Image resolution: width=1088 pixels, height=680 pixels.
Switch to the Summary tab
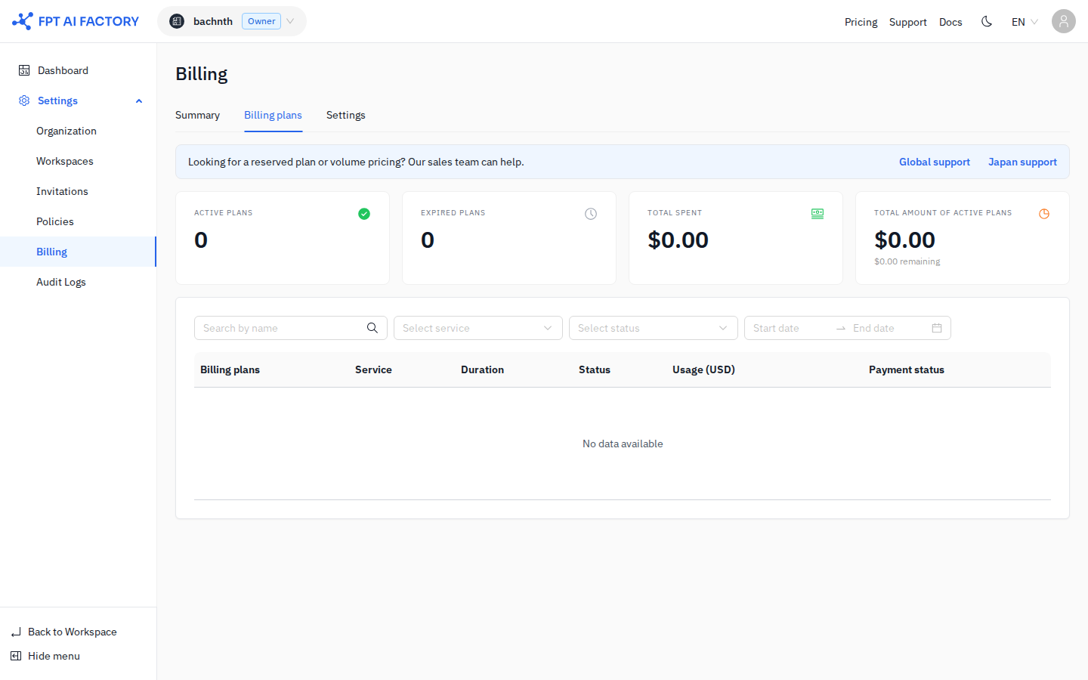(197, 115)
